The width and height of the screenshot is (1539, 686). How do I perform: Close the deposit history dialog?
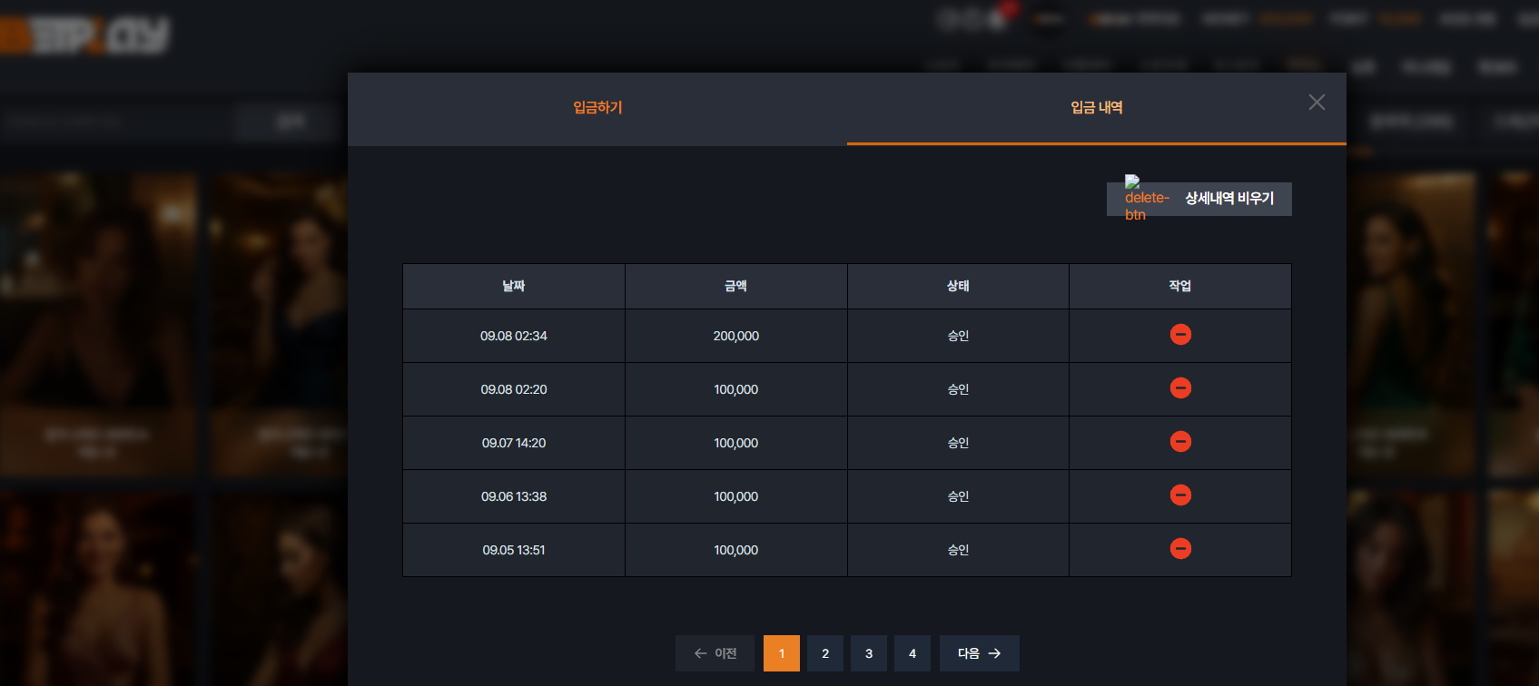point(1317,103)
